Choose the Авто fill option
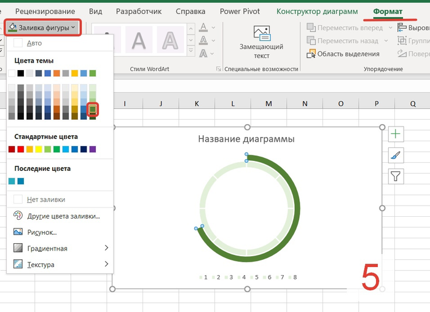Viewport: 430px width, 312px height. tap(60, 43)
